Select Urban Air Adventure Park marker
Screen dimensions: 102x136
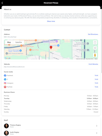click(57, 41)
